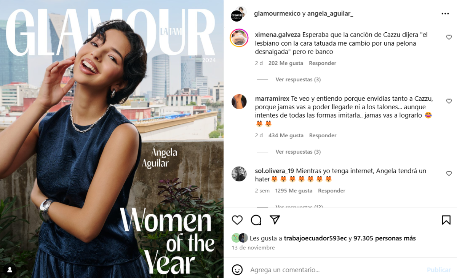This screenshot has height=278, width=457.
Task: Like the post with the heart icon
Action: (x=237, y=220)
